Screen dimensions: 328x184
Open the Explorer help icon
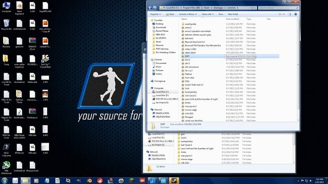click(296, 14)
